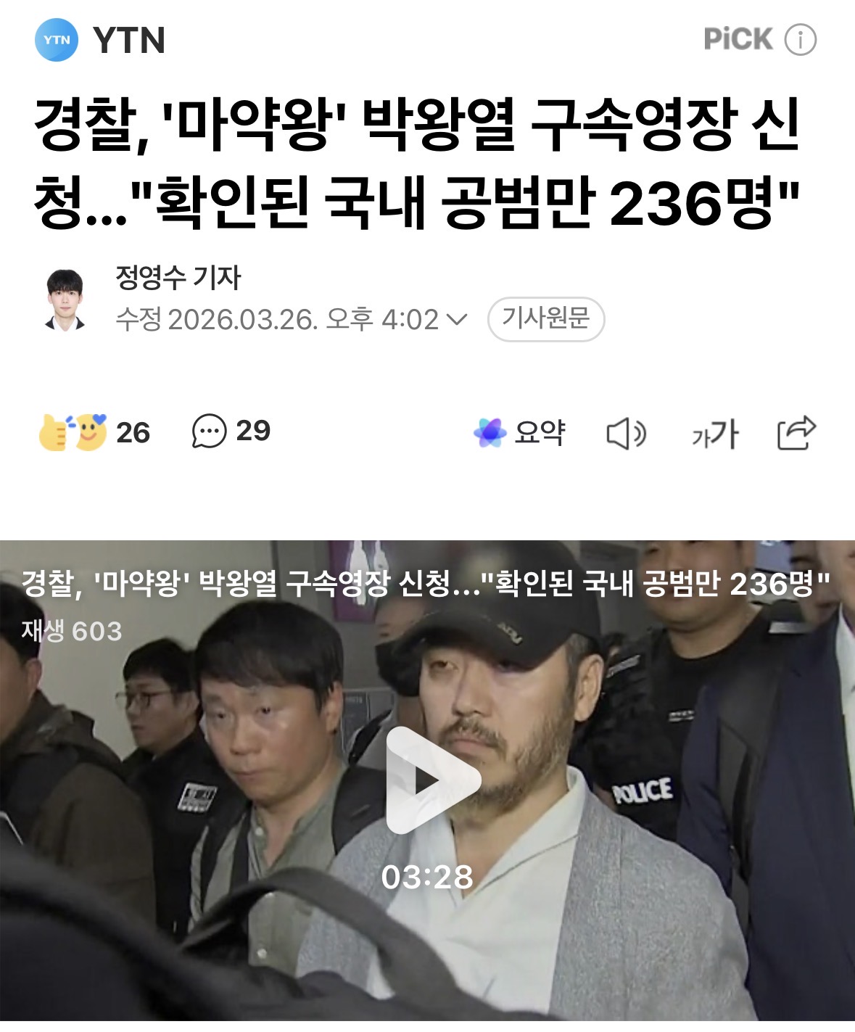The image size is (855, 1032).
Task: Open the AI 요약 summary icon
Action: point(490,433)
